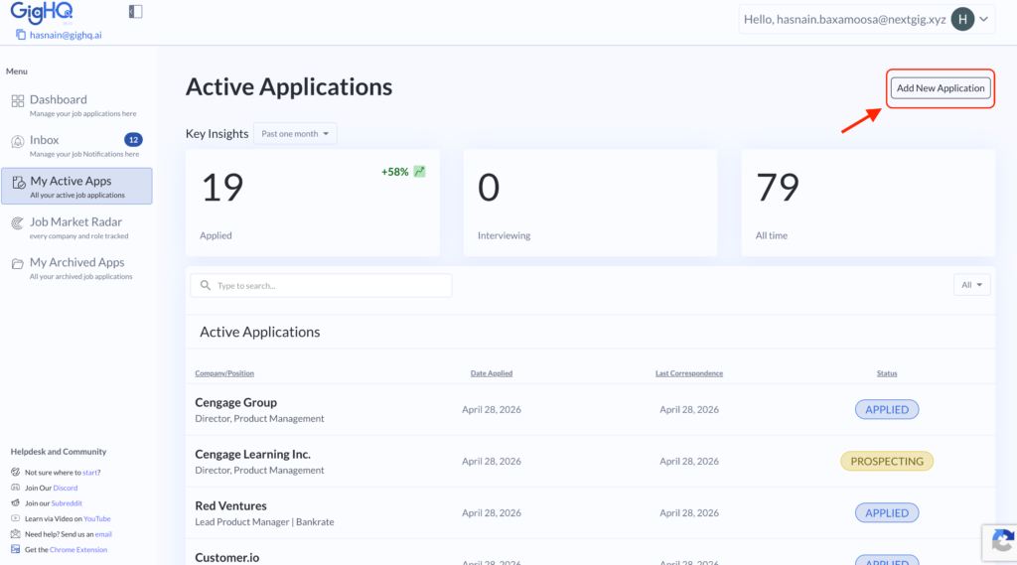Open the Red Ventures application
This screenshot has height=565, width=1017.
click(x=590, y=512)
